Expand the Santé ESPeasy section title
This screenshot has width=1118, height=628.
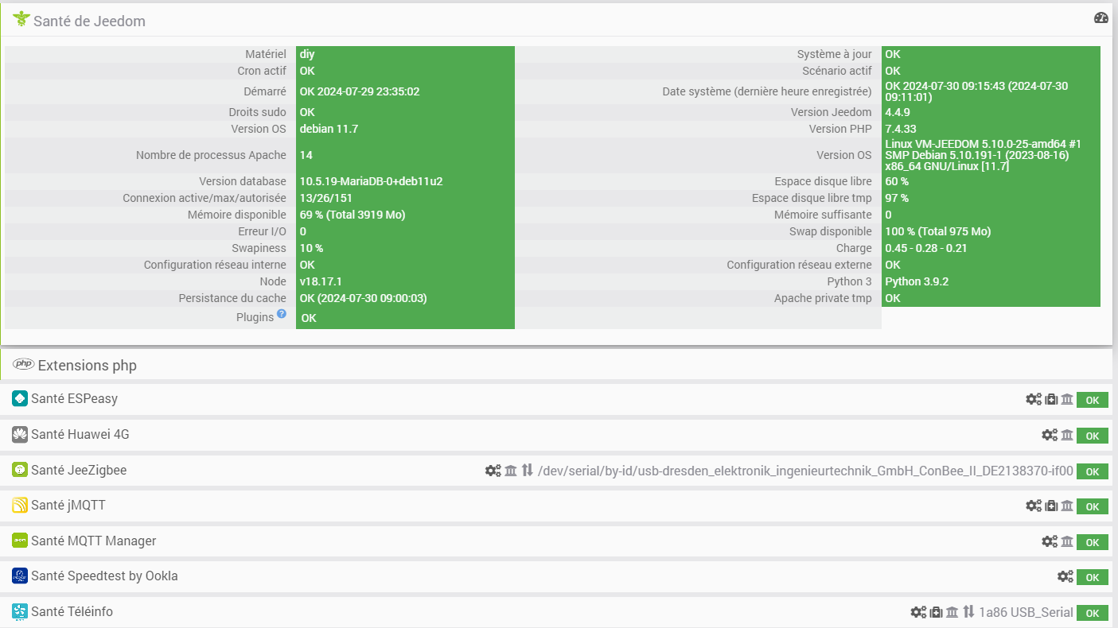coord(74,398)
